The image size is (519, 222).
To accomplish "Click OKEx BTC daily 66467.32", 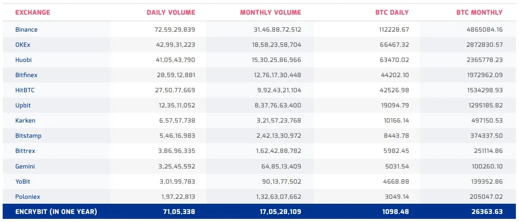I will pos(395,45).
